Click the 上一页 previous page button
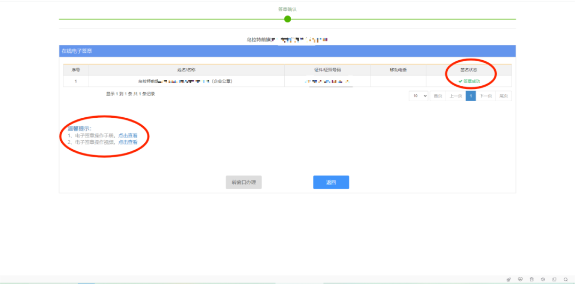Screen dimensions: 575x284 coord(456,96)
